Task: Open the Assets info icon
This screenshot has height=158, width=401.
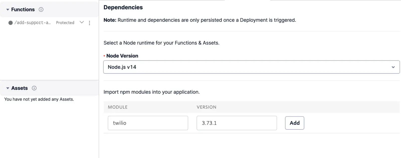Action: pos(34,88)
